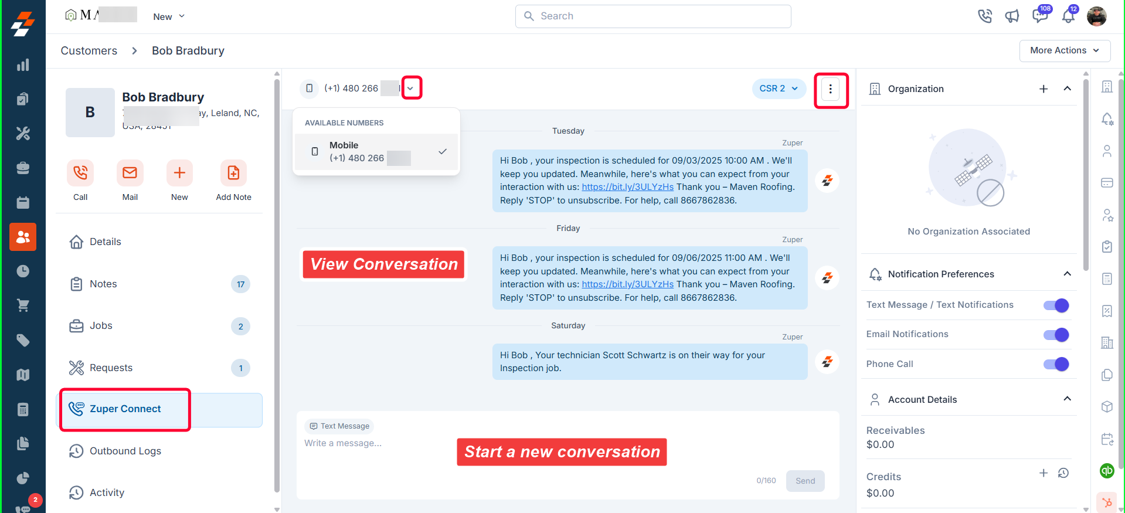The height and width of the screenshot is (513, 1125).
Task: Select the Mobile number in Available Numbers
Action: pos(376,152)
